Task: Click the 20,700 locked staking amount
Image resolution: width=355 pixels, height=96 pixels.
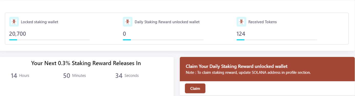Action: click(18, 34)
